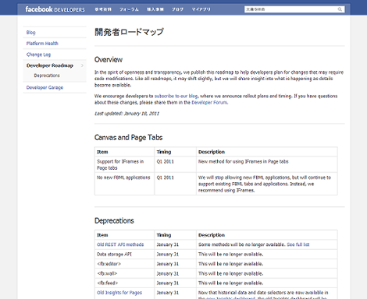Open the 'Old Insights for Pages' link
367x299 pixels.
tap(119, 293)
